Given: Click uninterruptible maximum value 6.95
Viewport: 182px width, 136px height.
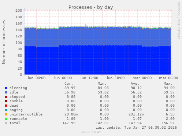Looking at the screenshot, I should (170, 114).
